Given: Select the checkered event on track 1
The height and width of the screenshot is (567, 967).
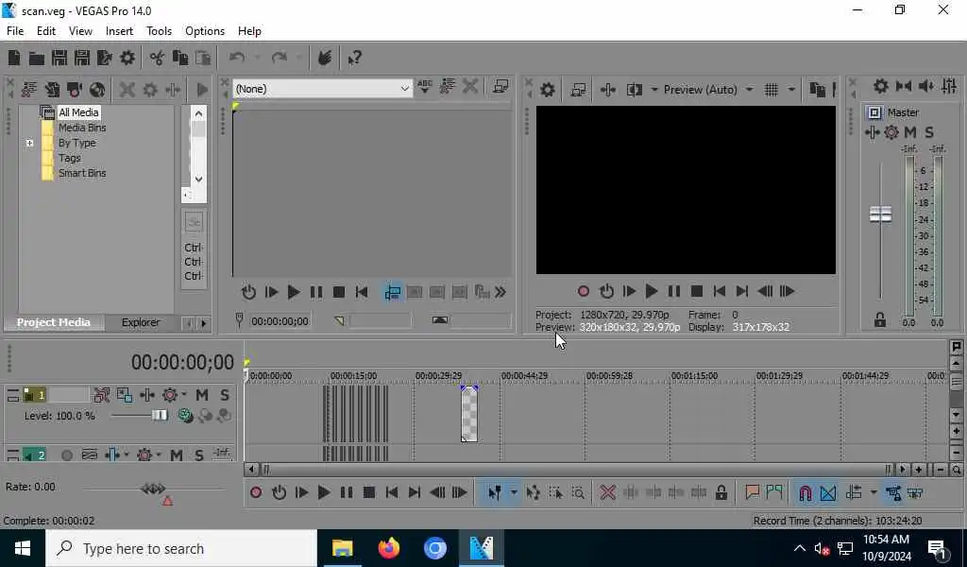Looking at the screenshot, I should pyautogui.click(x=469, y=414).
